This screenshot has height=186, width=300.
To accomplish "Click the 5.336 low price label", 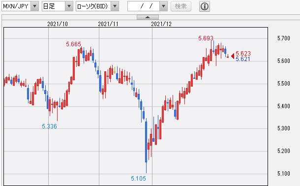I will tap(49, 126).
